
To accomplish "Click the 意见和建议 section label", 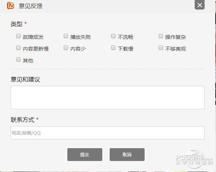I will click(x=25, y=79).
